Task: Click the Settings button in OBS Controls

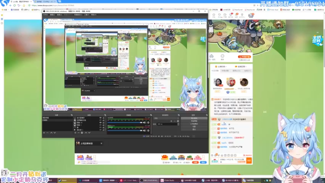Action: tap(194, 126)
